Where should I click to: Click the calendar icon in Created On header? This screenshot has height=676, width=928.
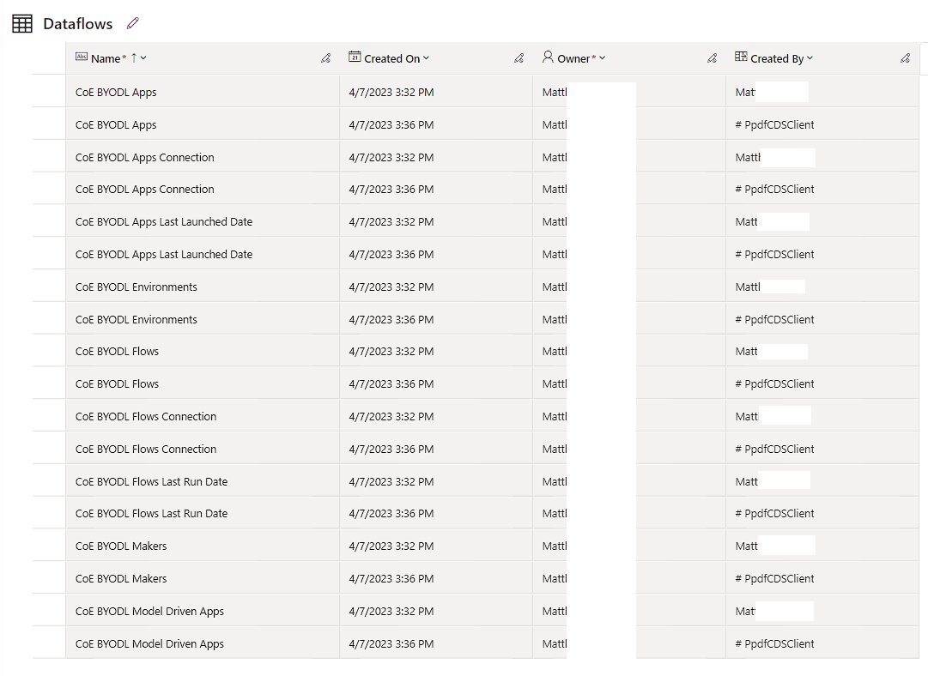point(355,57)
